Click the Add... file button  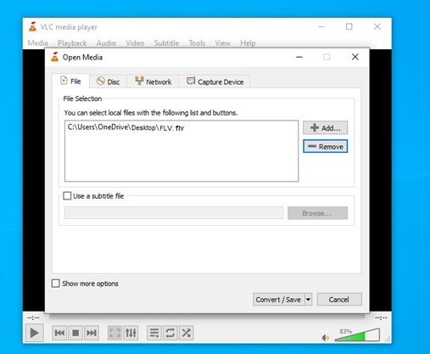(x=326, y=127)
